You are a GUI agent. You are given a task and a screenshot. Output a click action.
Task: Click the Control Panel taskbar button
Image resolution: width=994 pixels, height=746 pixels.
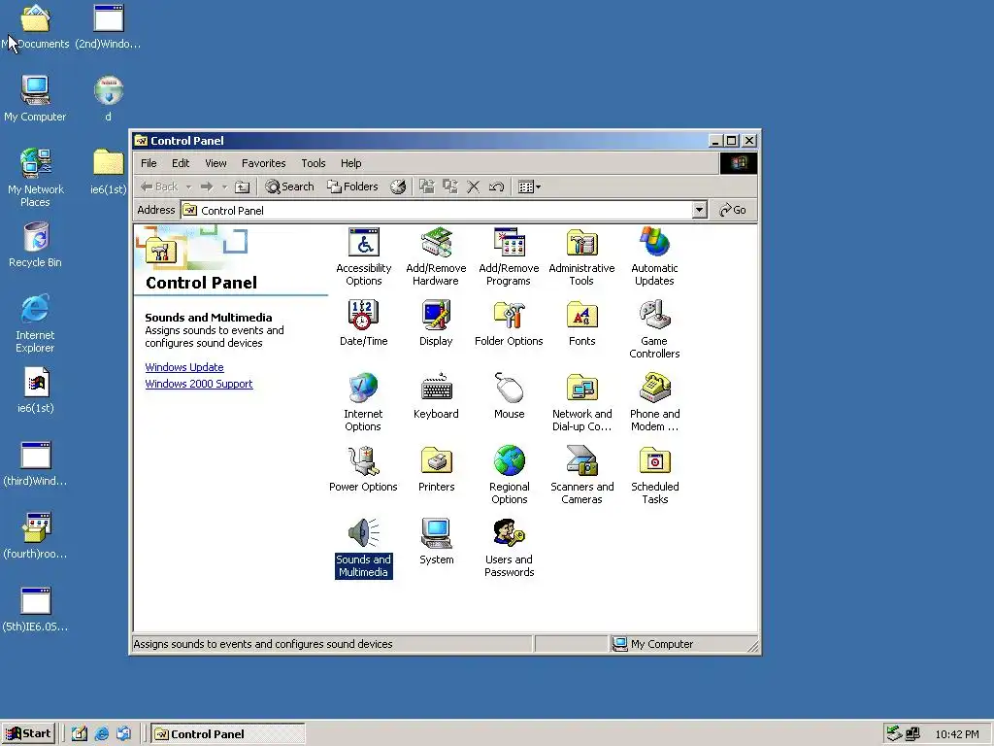point(227,734)
